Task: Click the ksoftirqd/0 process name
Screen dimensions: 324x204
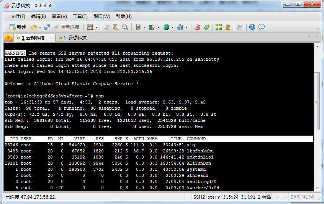Action: point(202,182)
